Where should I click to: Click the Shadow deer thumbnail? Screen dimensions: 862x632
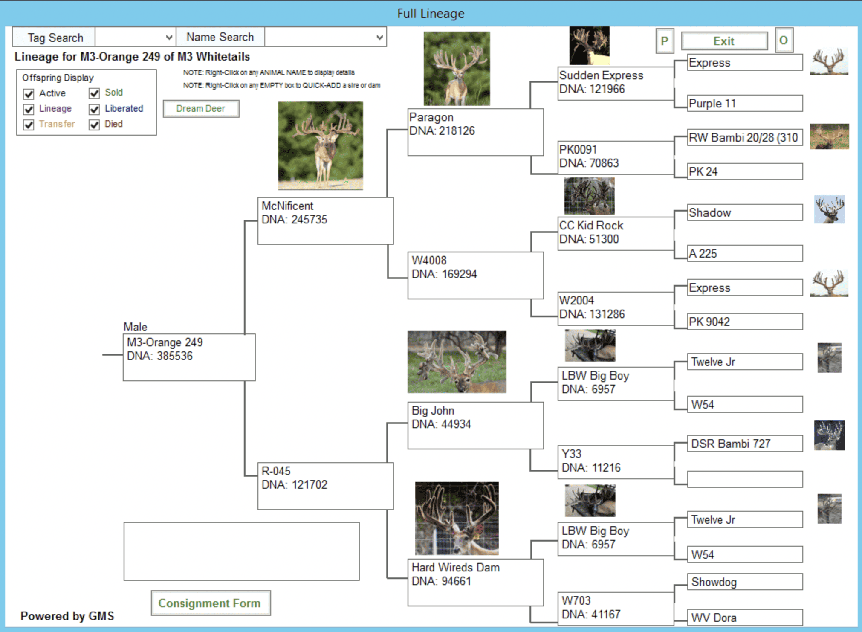click(829, 209)
